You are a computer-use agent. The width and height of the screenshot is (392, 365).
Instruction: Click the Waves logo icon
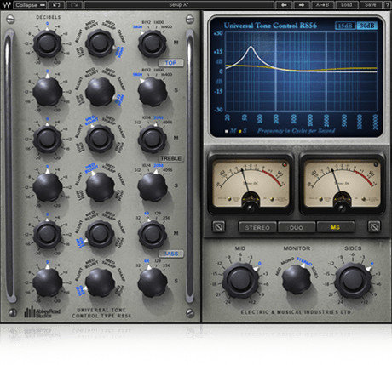[7, 4]
